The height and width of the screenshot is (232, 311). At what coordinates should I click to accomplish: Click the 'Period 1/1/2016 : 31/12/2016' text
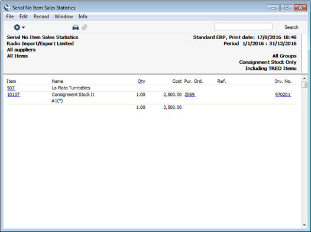(260, 43)
